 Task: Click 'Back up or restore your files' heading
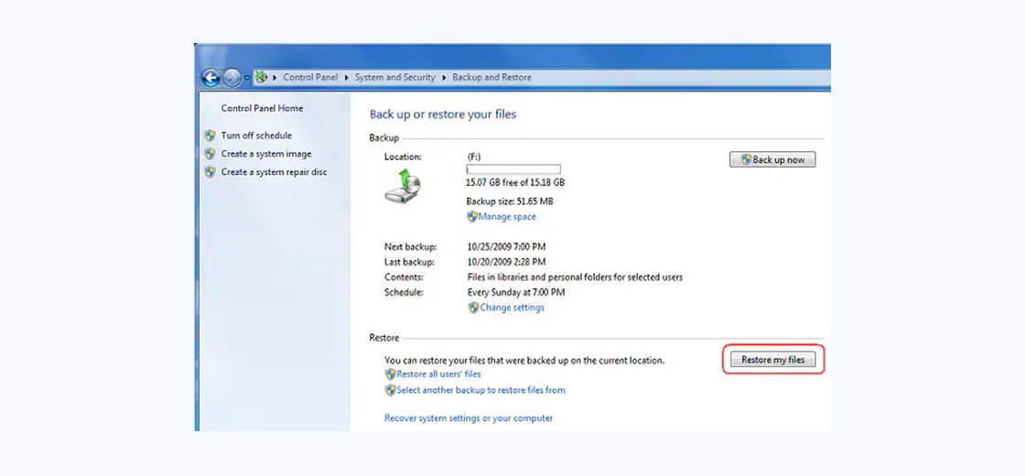click(443, 114)
